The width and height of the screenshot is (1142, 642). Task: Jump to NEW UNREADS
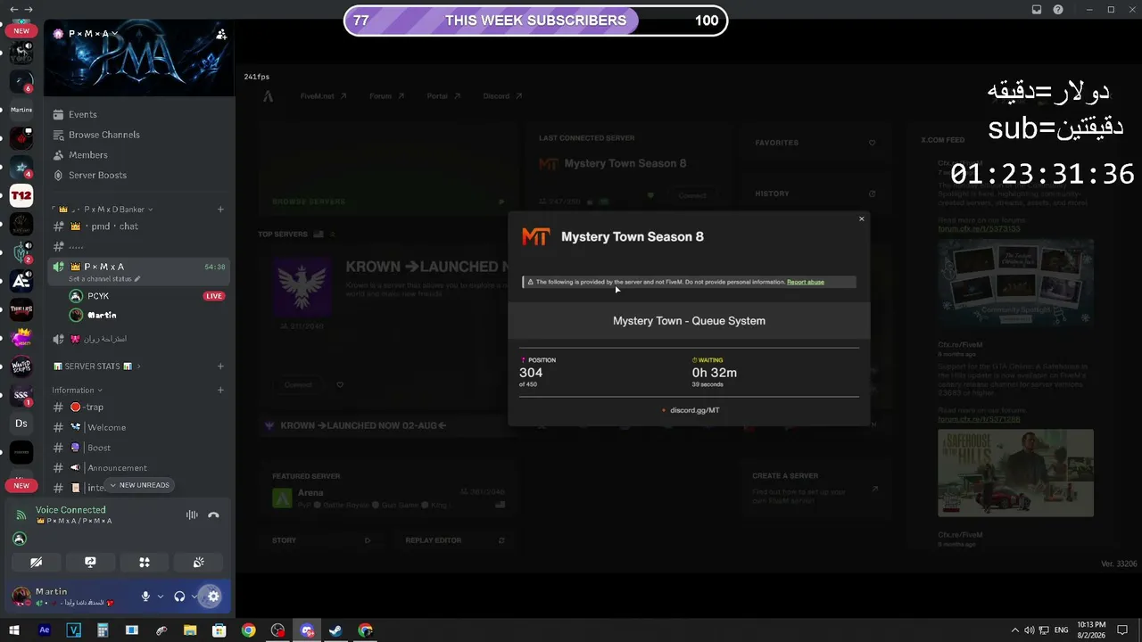tap(139, 485)
